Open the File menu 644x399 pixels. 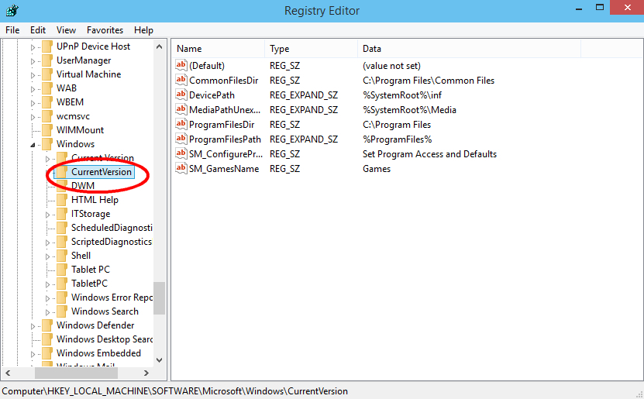click(x=12, y=30)
